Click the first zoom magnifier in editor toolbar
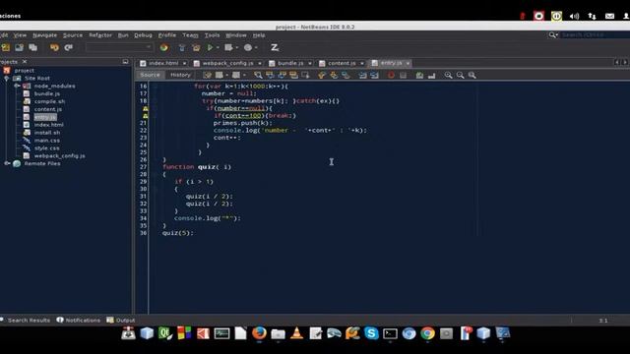The image size is (630, 354). (448, 75)
